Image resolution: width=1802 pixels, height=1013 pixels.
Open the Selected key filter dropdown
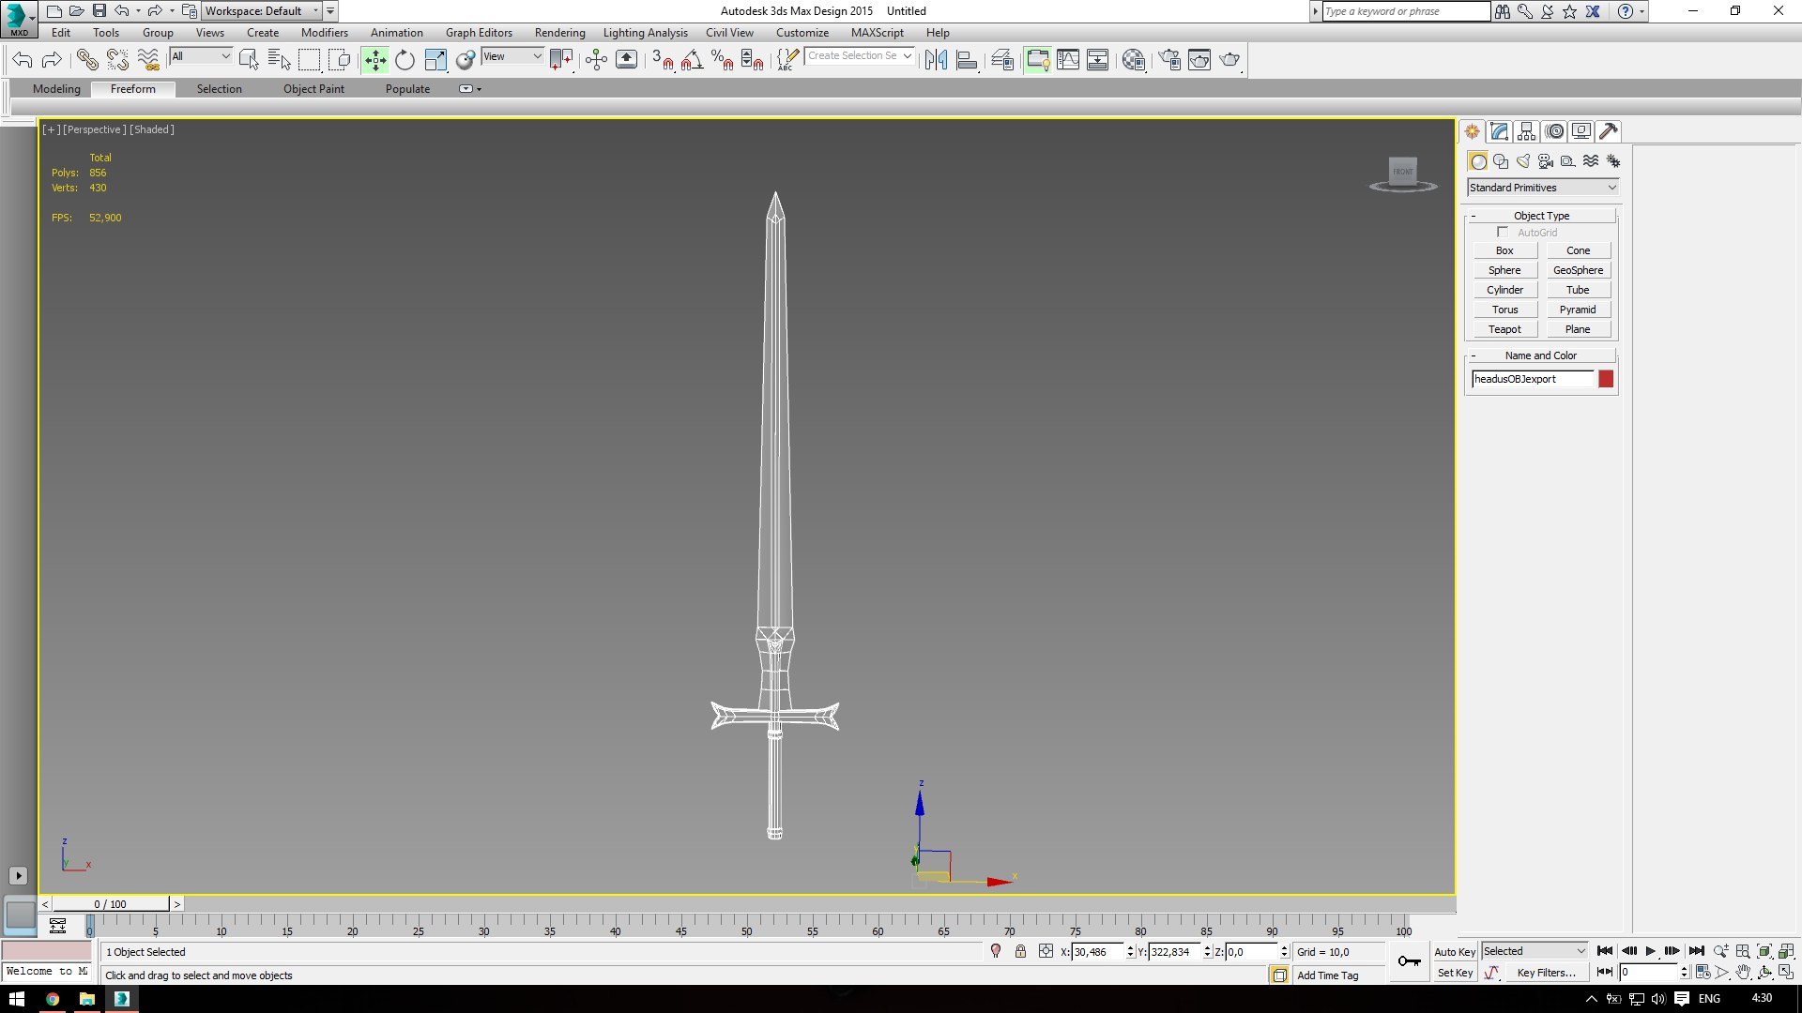pos(1535,951)
